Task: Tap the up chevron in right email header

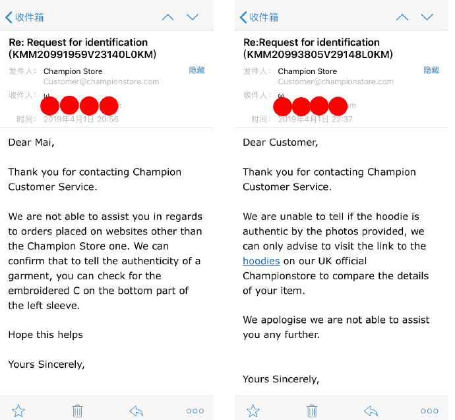Action: point(402,17)
